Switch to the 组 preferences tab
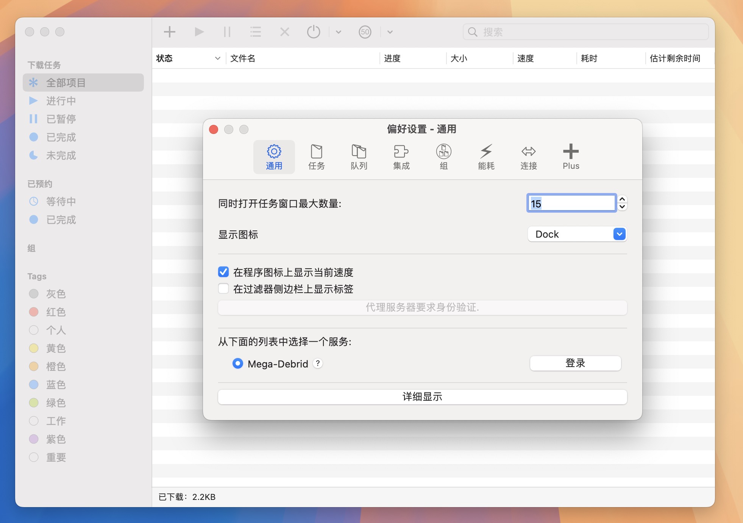Viewport: 743px width, 523px height. tap(443, 157)
